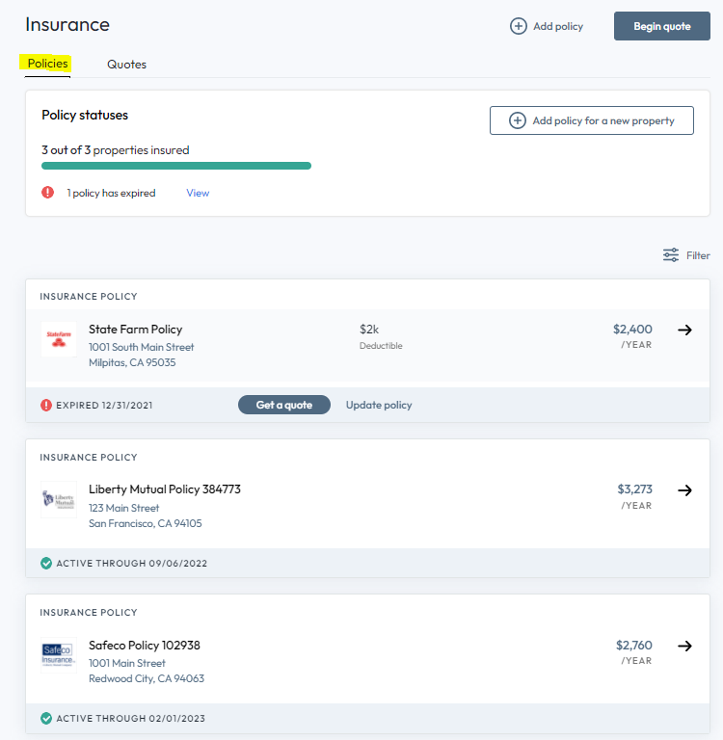Open Safeco Policy with the arrow icon
Screen dimensions: 723x740
click(x=684, y=646)
